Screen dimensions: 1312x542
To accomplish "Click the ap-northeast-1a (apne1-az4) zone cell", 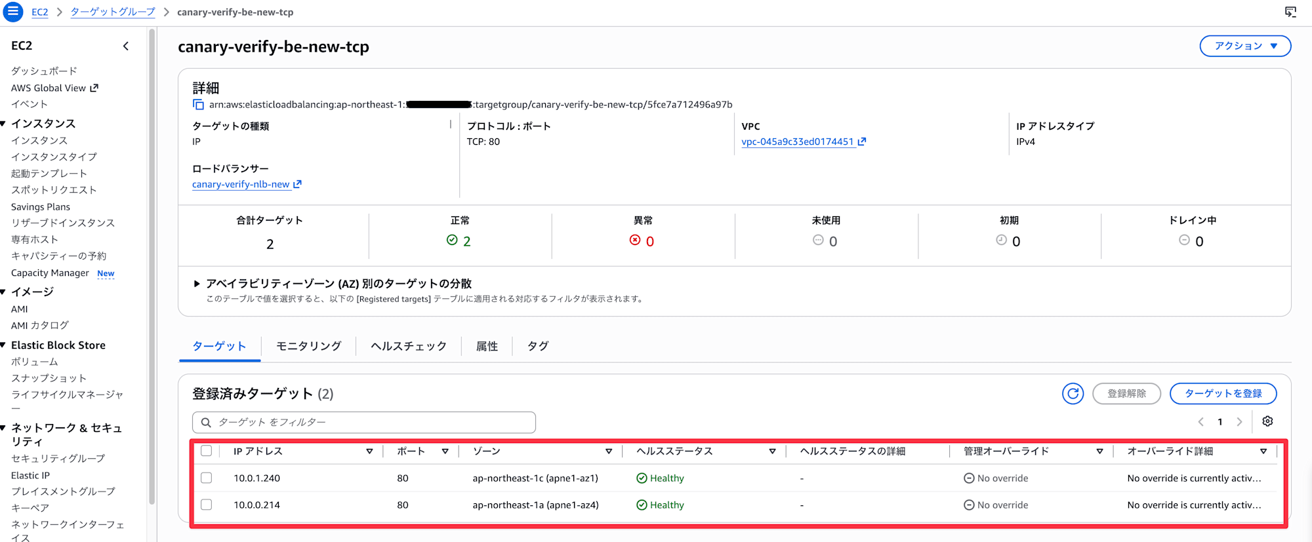I will click(x=535, y=505).
